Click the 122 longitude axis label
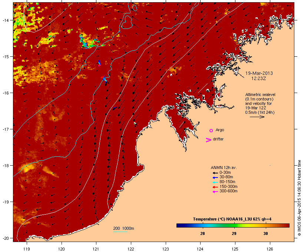 point(131,249)
